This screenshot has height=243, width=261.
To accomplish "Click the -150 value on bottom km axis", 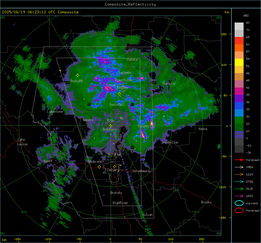I will 17,239.
